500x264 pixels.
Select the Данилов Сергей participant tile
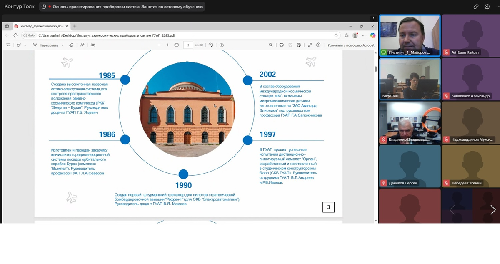click(410, 166)
